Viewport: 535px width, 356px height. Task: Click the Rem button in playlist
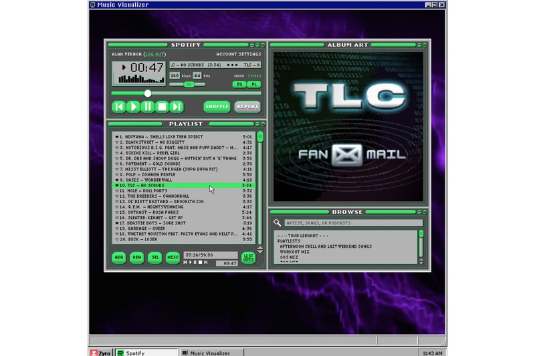[x=137, y=258]
